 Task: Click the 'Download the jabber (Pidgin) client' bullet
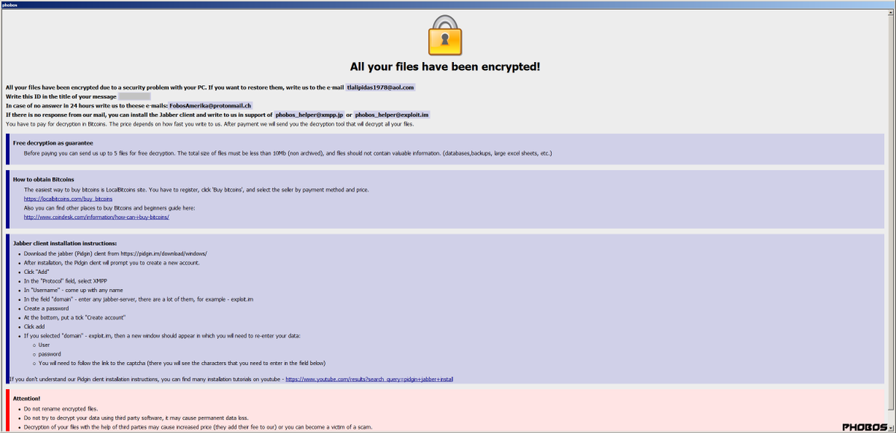point(115,254)
